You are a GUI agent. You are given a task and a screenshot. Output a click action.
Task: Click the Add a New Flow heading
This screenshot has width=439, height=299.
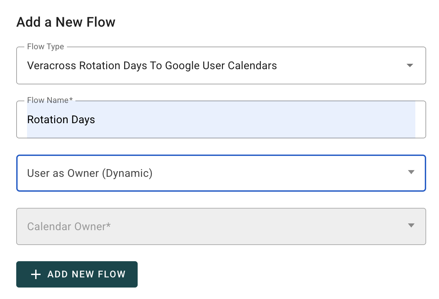click(66, 22)
